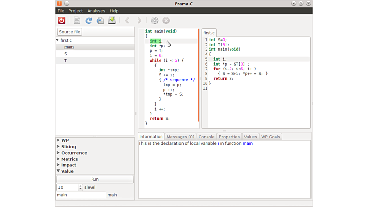Open the Analyses menu
The width and height of the screenshot is (368, 207).
click(96, 11)
